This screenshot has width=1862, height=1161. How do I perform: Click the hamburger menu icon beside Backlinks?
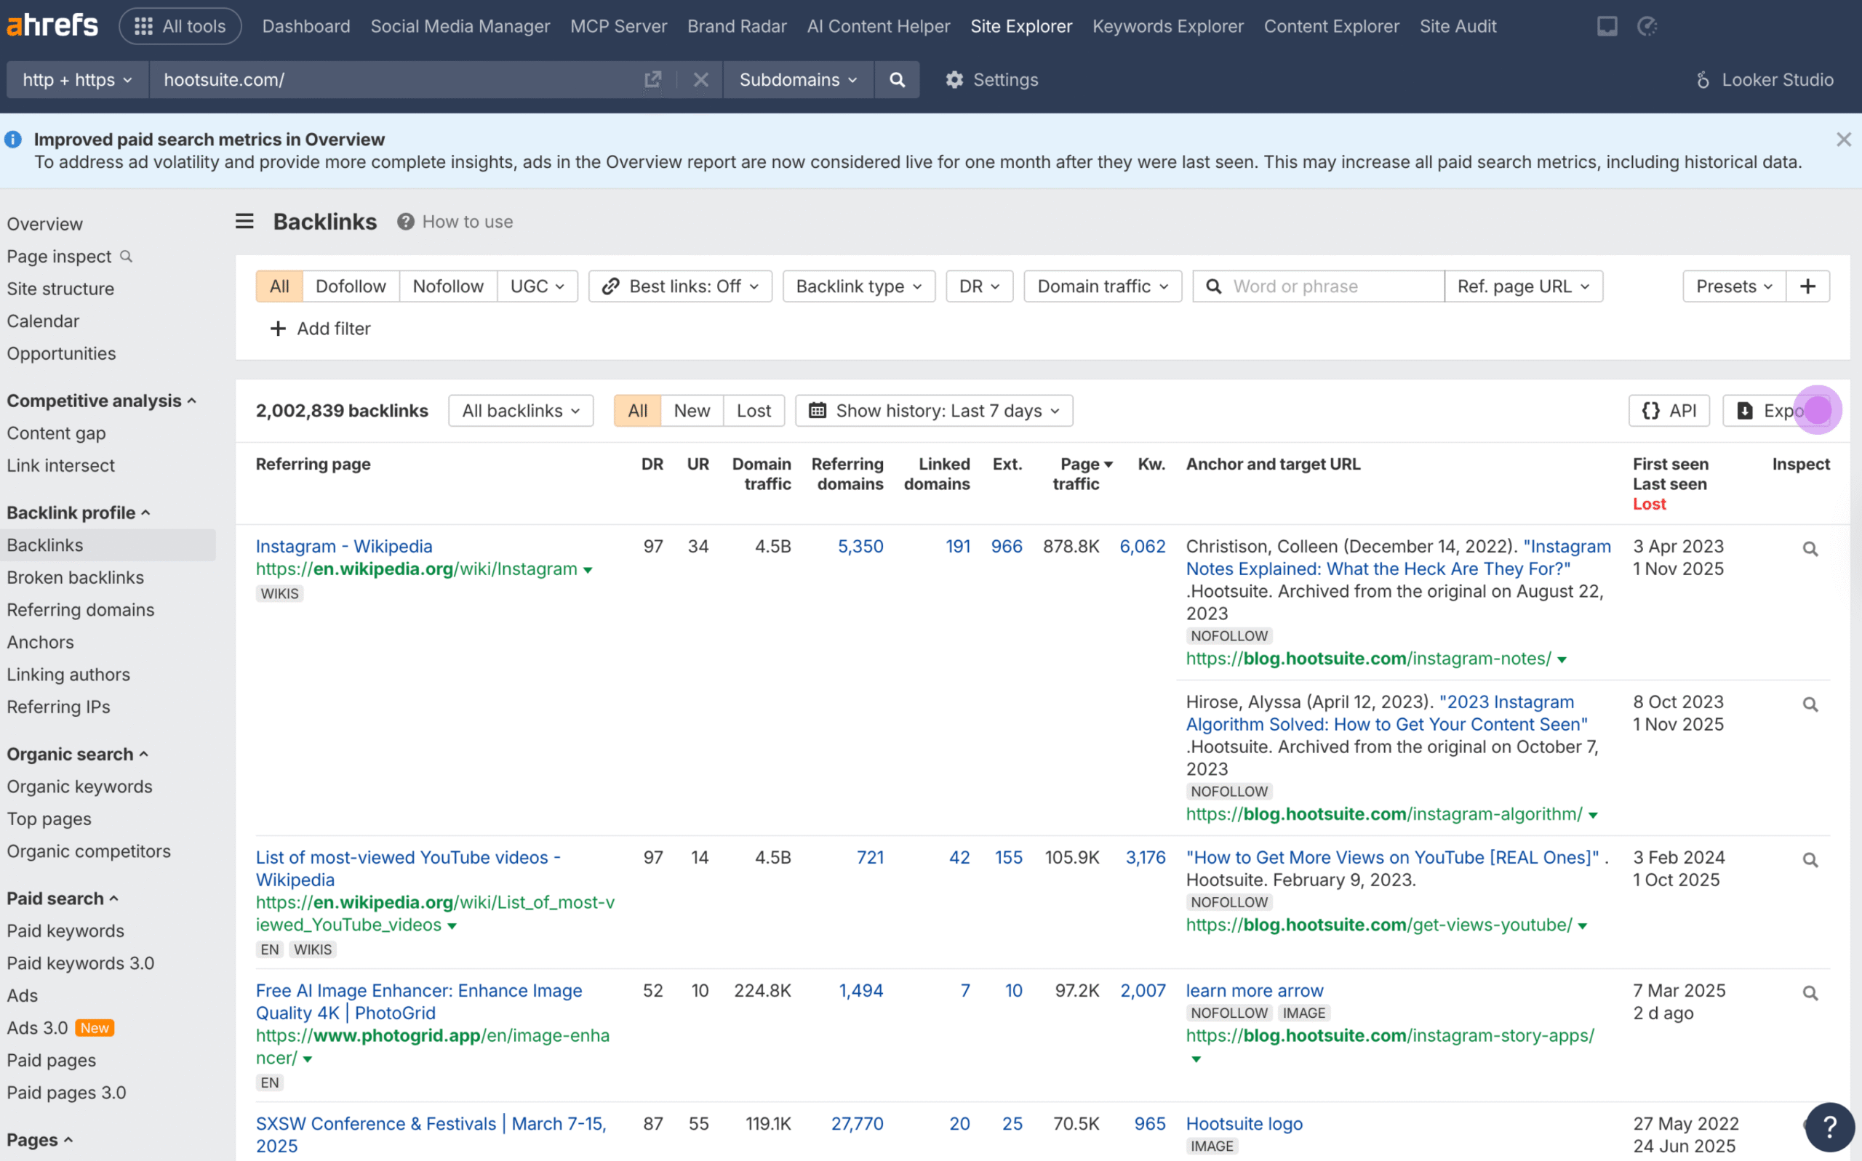(244, 222)
